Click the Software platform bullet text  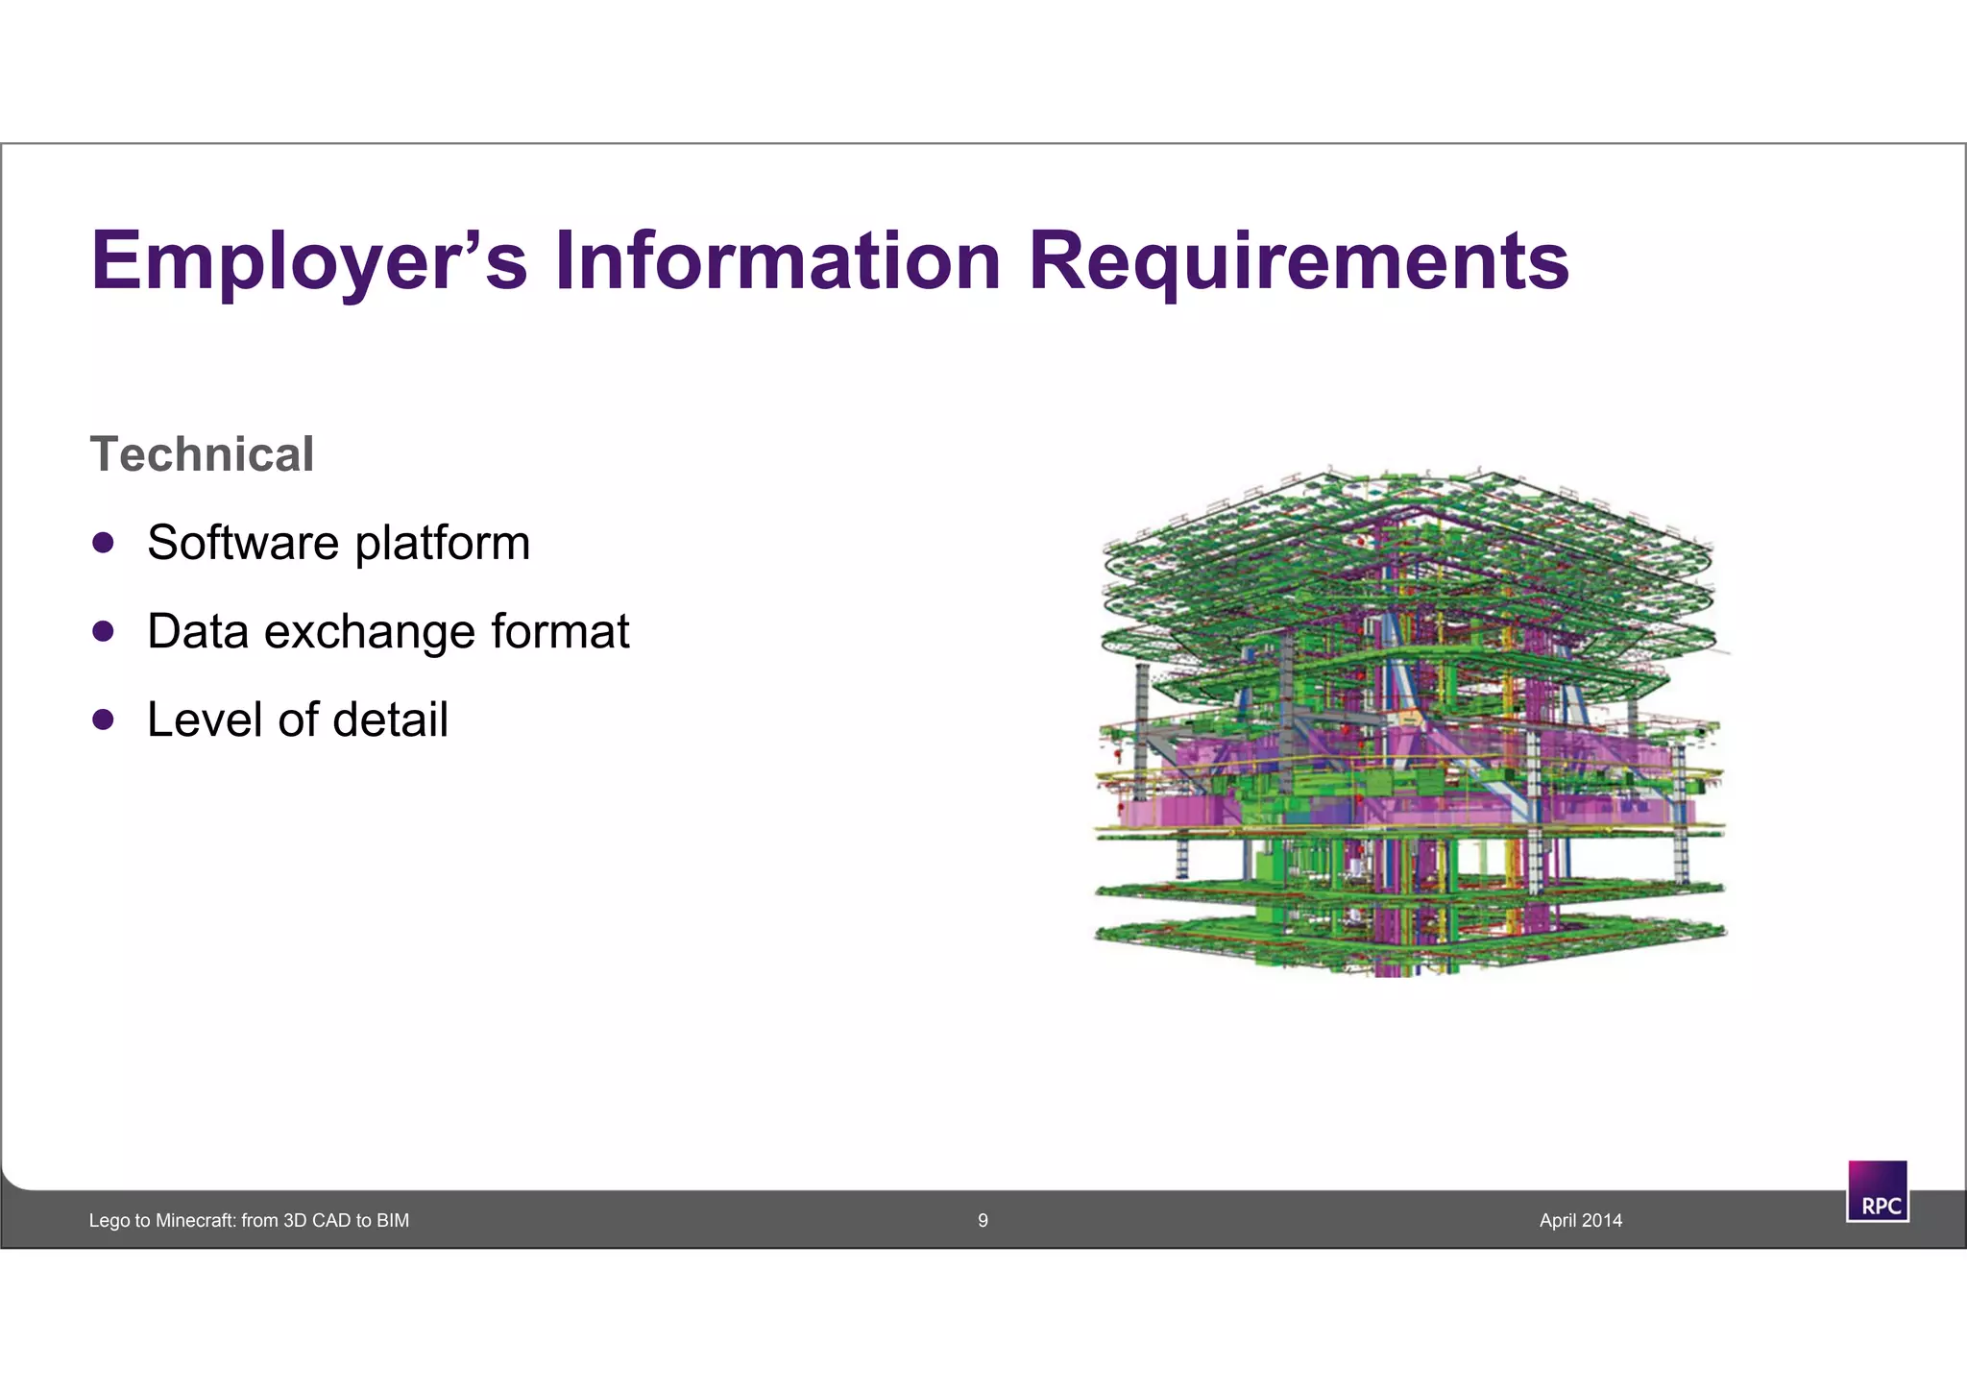point(338,543)
